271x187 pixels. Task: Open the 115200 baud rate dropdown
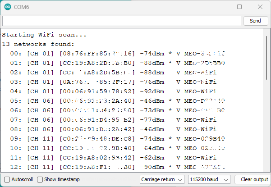[208, 179]
